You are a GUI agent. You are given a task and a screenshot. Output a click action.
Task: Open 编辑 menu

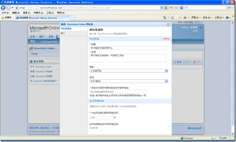click(x=16, y=13)
